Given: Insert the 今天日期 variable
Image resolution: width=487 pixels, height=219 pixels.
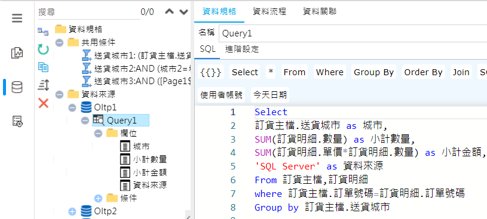Looking at the screenshot, I should pos(270,95).
